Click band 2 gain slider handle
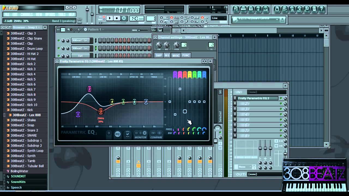 pos(180,89)
